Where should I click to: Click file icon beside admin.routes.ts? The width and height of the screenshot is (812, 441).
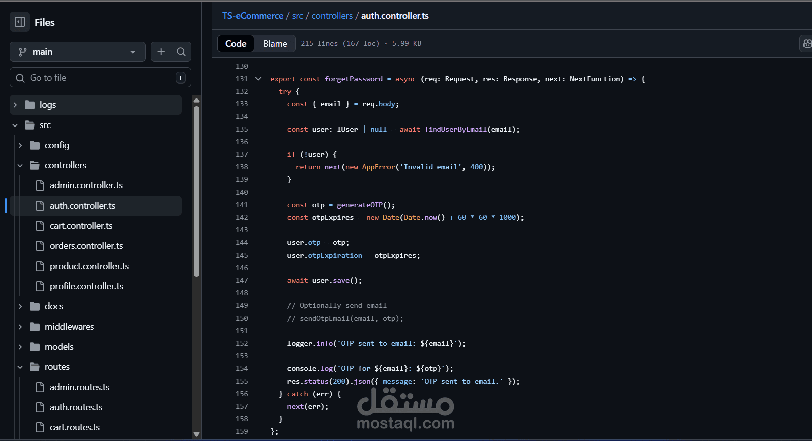tap(40, 387)
